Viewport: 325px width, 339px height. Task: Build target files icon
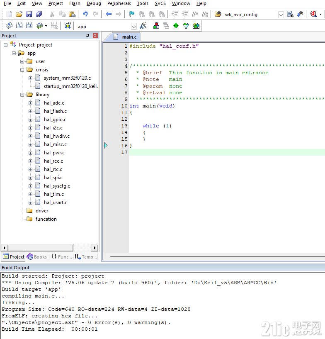[x=19, y=26]
